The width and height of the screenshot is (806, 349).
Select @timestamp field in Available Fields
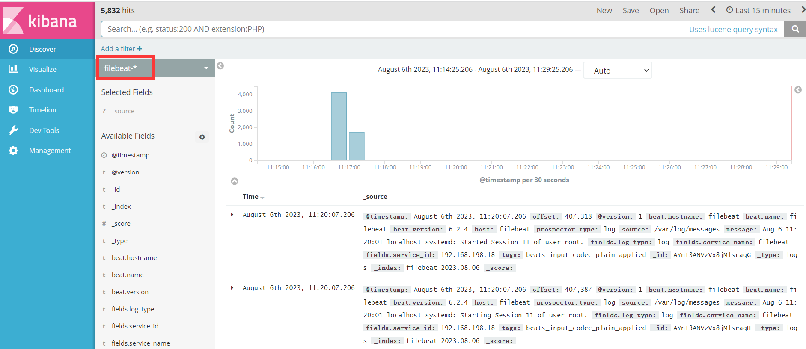coord(131,155)
